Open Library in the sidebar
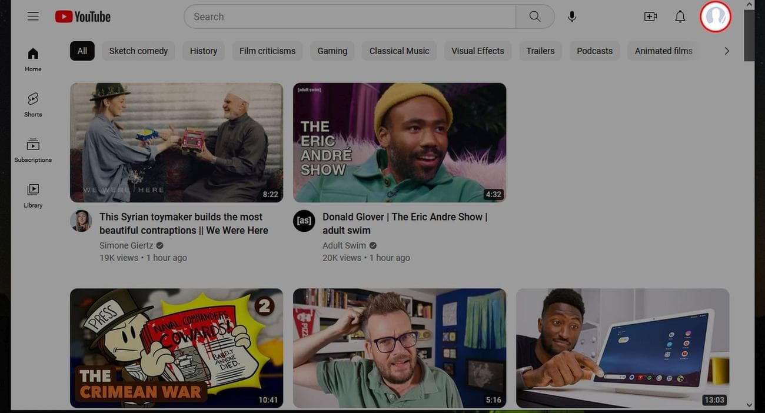The height and width of the screenshot is (413, 765). pyautogui.click(x=33, y=195)
